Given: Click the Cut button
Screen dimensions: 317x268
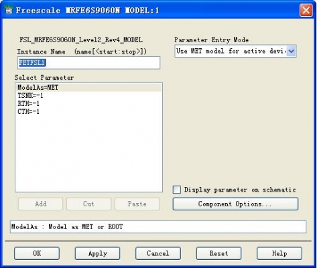Looking at the screenshot, I should tap(88, 204).
